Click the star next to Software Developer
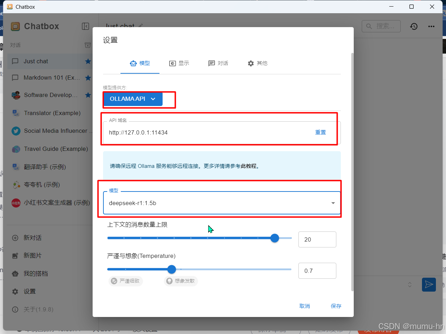Image resolution: width=446 pixels, height=334 pixels. (x=88, y=95)
